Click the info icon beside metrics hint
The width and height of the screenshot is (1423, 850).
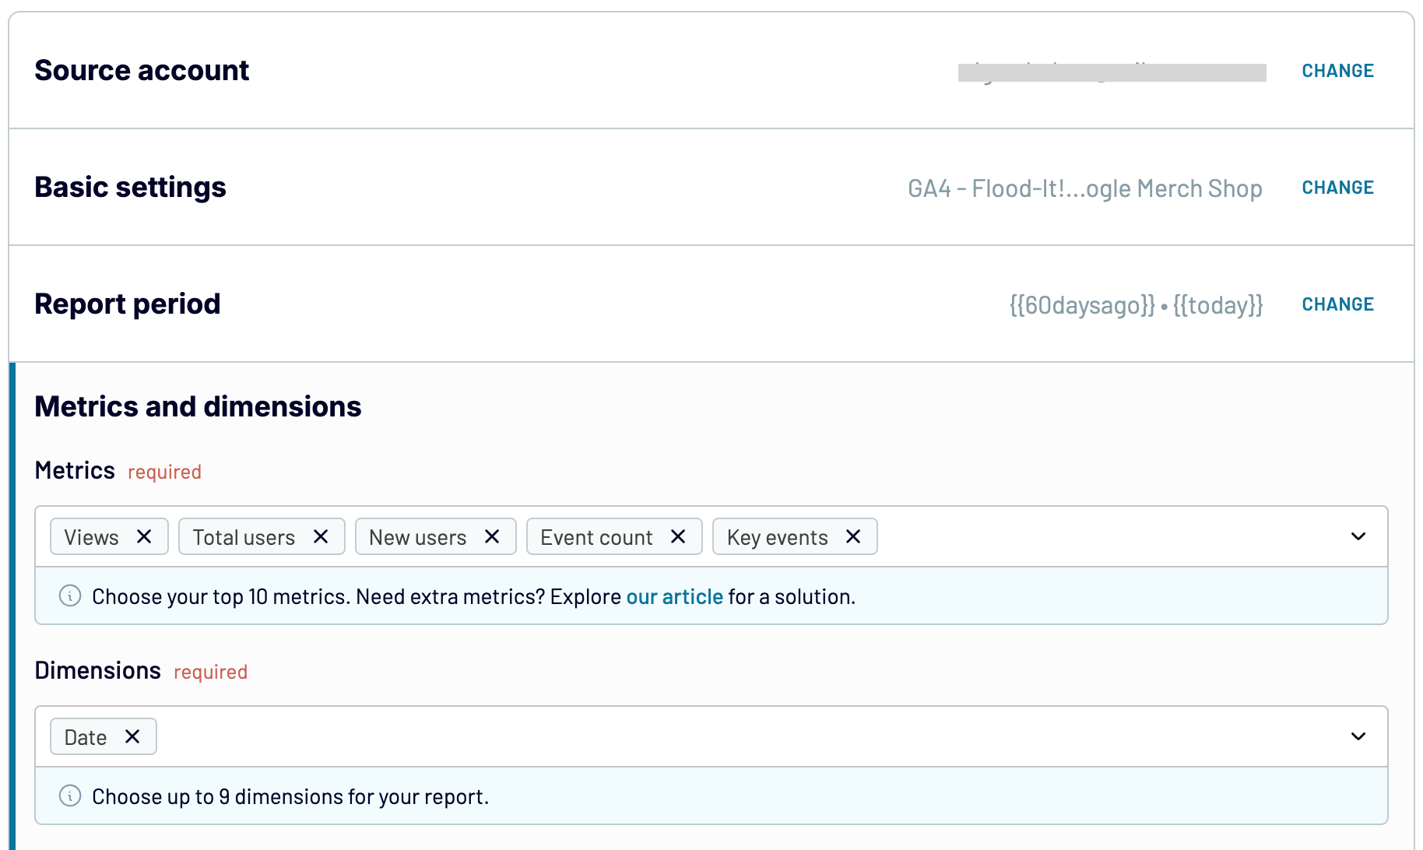coord(70,596)
